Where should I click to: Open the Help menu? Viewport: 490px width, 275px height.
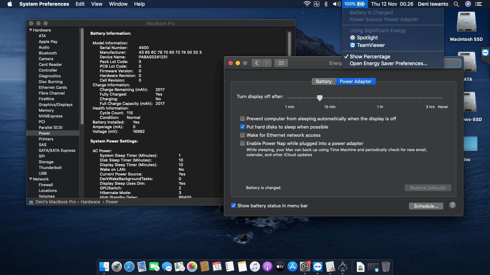coord(139,4)
